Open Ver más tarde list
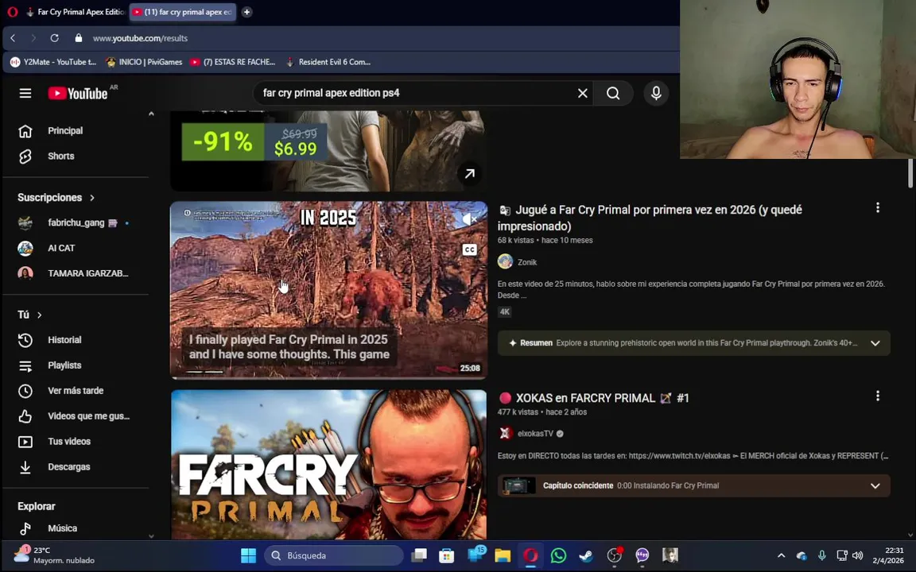 pyautogui.click(x=76, y=391)
